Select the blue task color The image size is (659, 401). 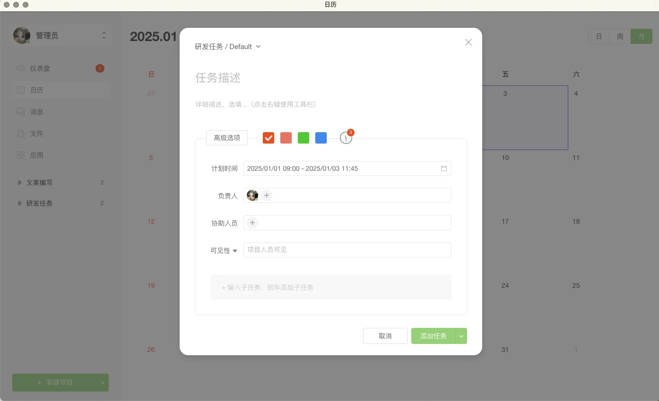point(321,138)
